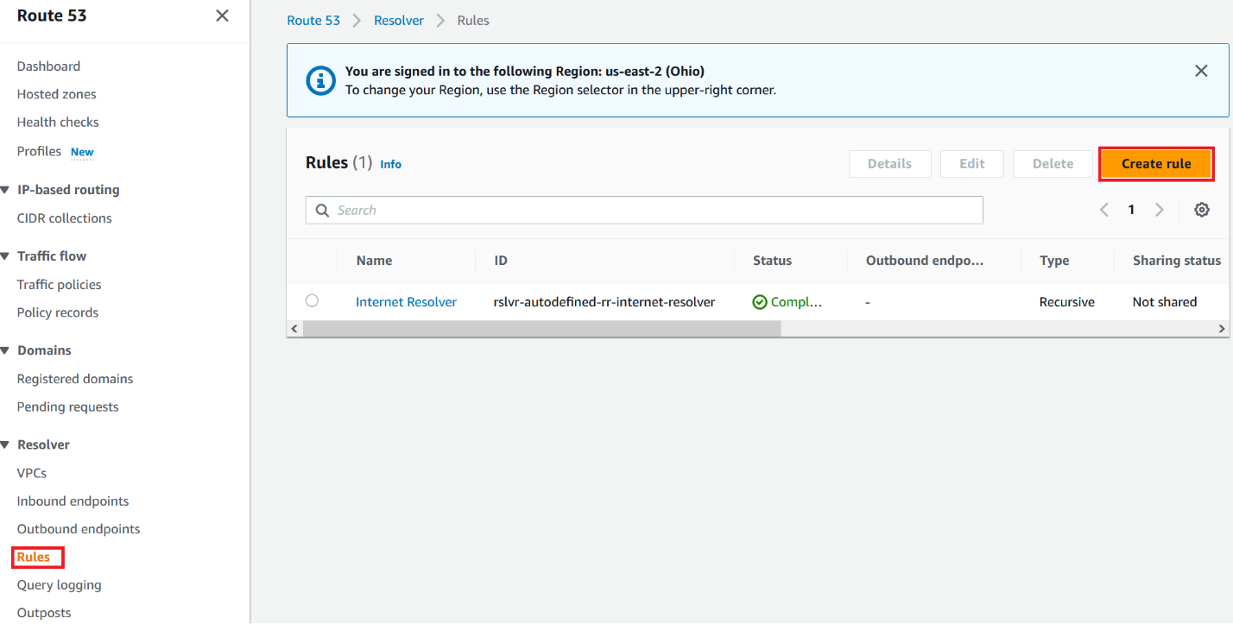This screenshot has width=1233, height=624.
Task: Open the Info link beside Rules
Action: pyautogui.click(x=391, y=164)
